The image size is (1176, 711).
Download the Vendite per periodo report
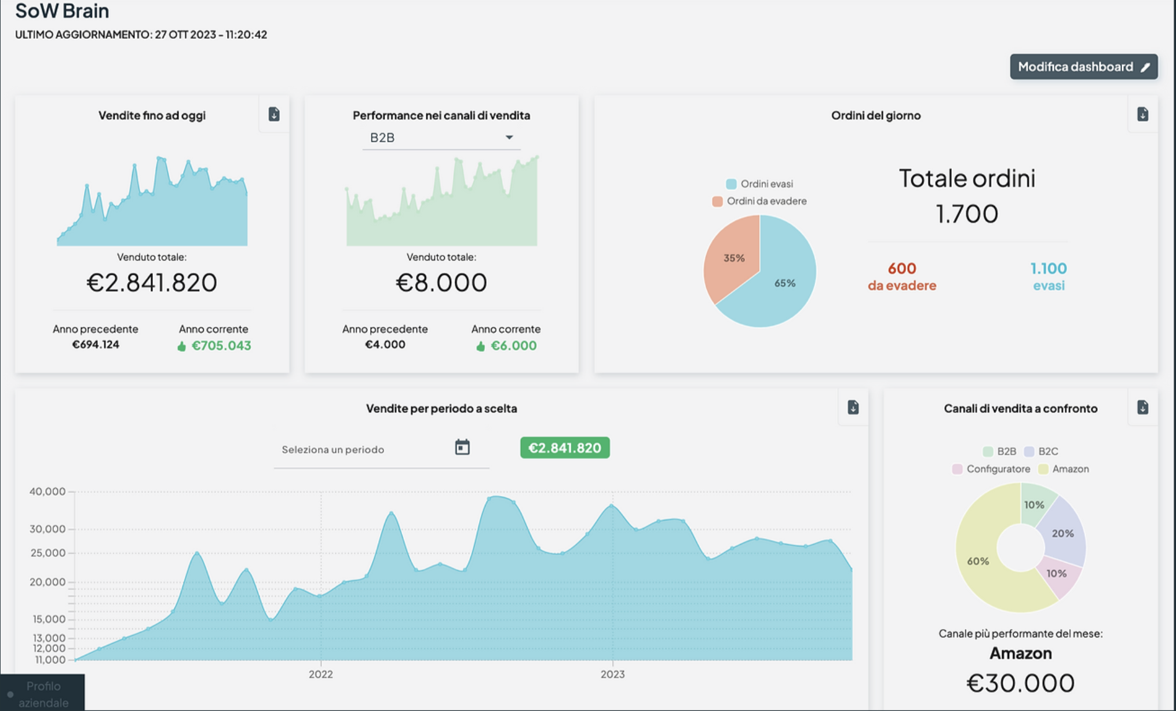853,408
